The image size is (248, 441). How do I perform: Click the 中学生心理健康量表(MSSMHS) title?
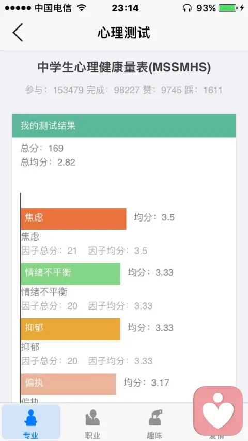124,68
